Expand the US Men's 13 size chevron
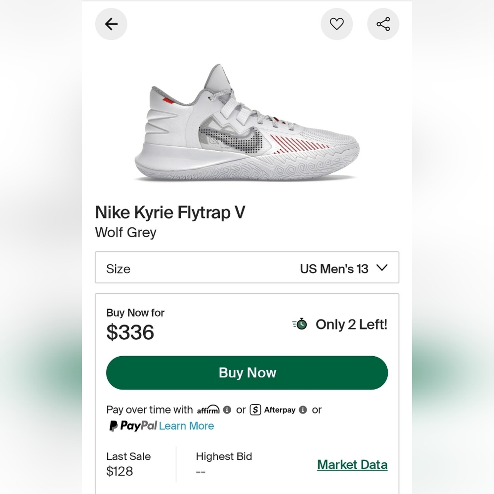Viewport: 494px width, 494px height. click(x=381, y=268)
